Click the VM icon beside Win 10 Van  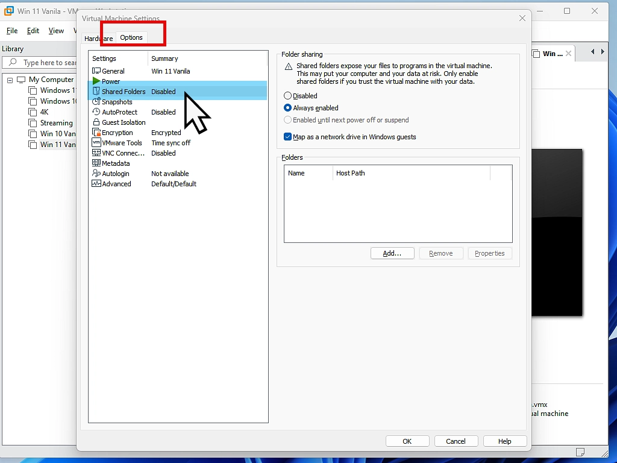(33, 134)
